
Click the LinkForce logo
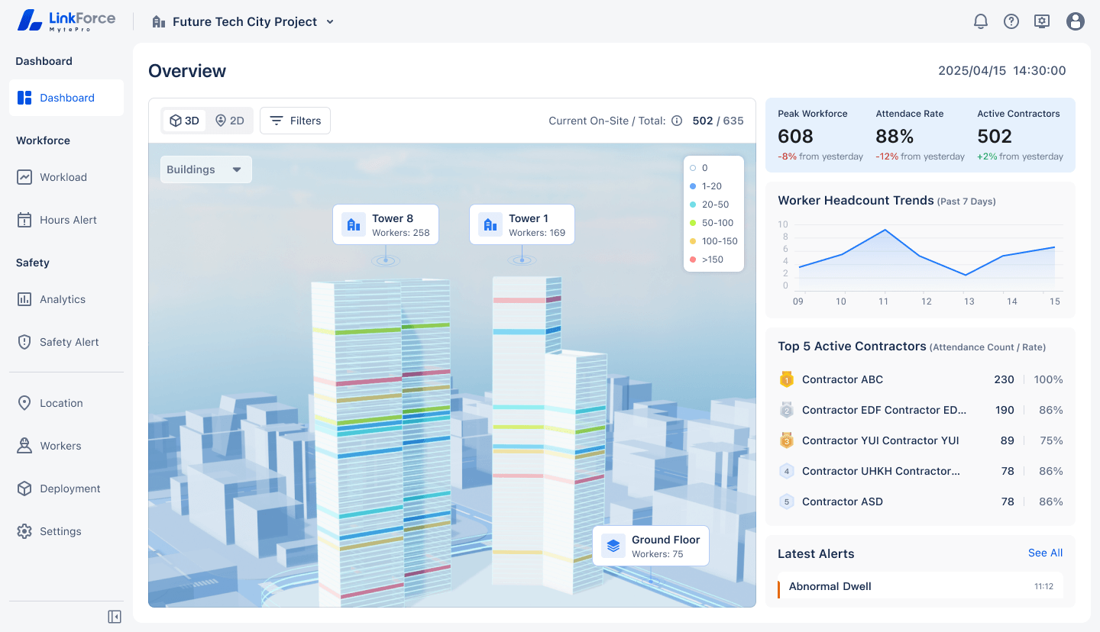tap(66, 20)
